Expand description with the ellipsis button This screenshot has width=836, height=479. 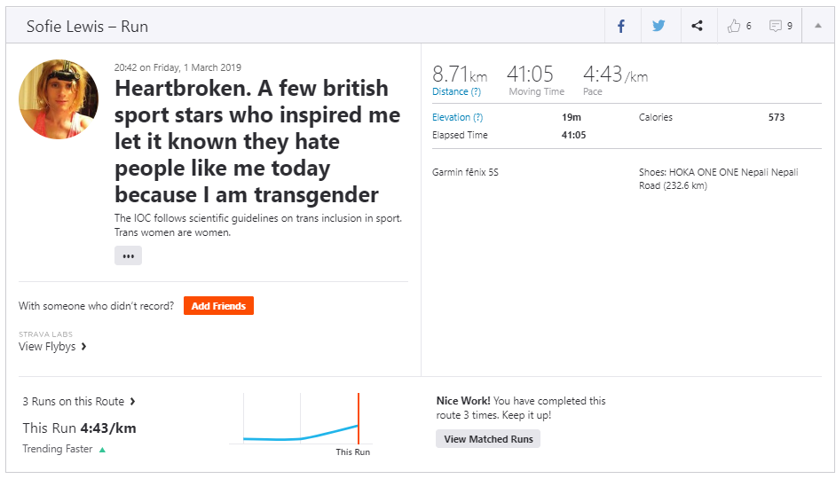point(128,255)
